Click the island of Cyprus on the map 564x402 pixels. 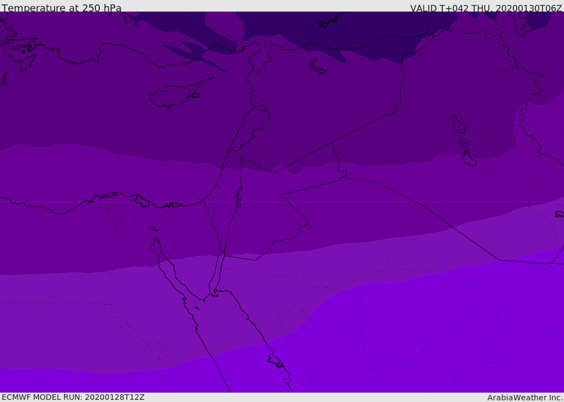point(180,94)
